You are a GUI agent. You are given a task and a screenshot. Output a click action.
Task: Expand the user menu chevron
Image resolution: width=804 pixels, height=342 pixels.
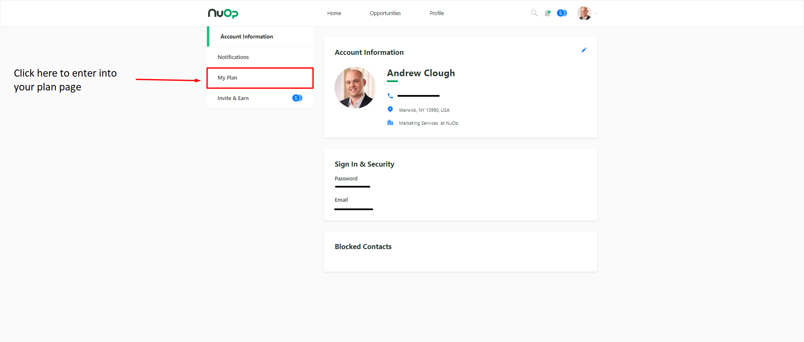(x=595, y=13)
